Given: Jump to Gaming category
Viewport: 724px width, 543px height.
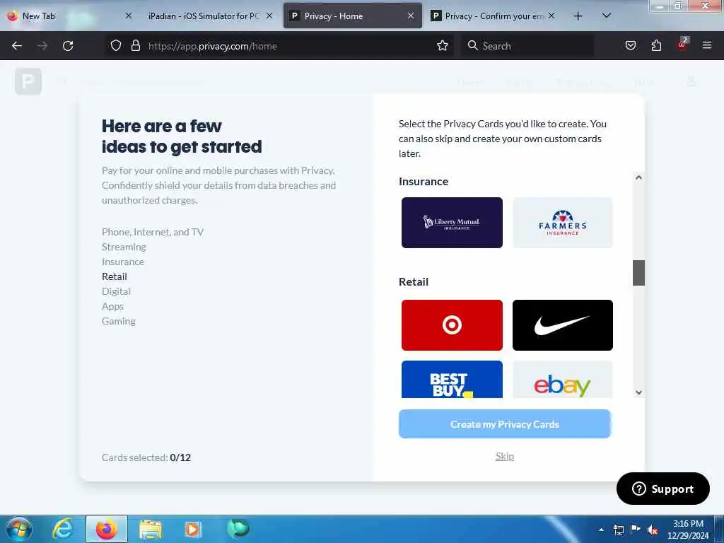Looking at the screenshot, I should coord(119,321).
